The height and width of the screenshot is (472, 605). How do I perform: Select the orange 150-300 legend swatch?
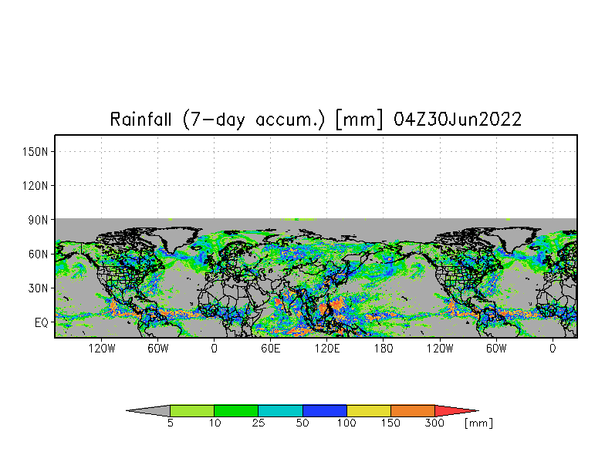[x=413, y=410]
